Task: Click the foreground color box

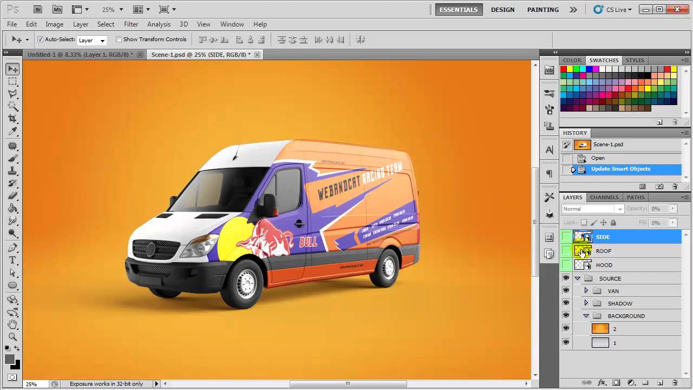Action: coord(10,360)
